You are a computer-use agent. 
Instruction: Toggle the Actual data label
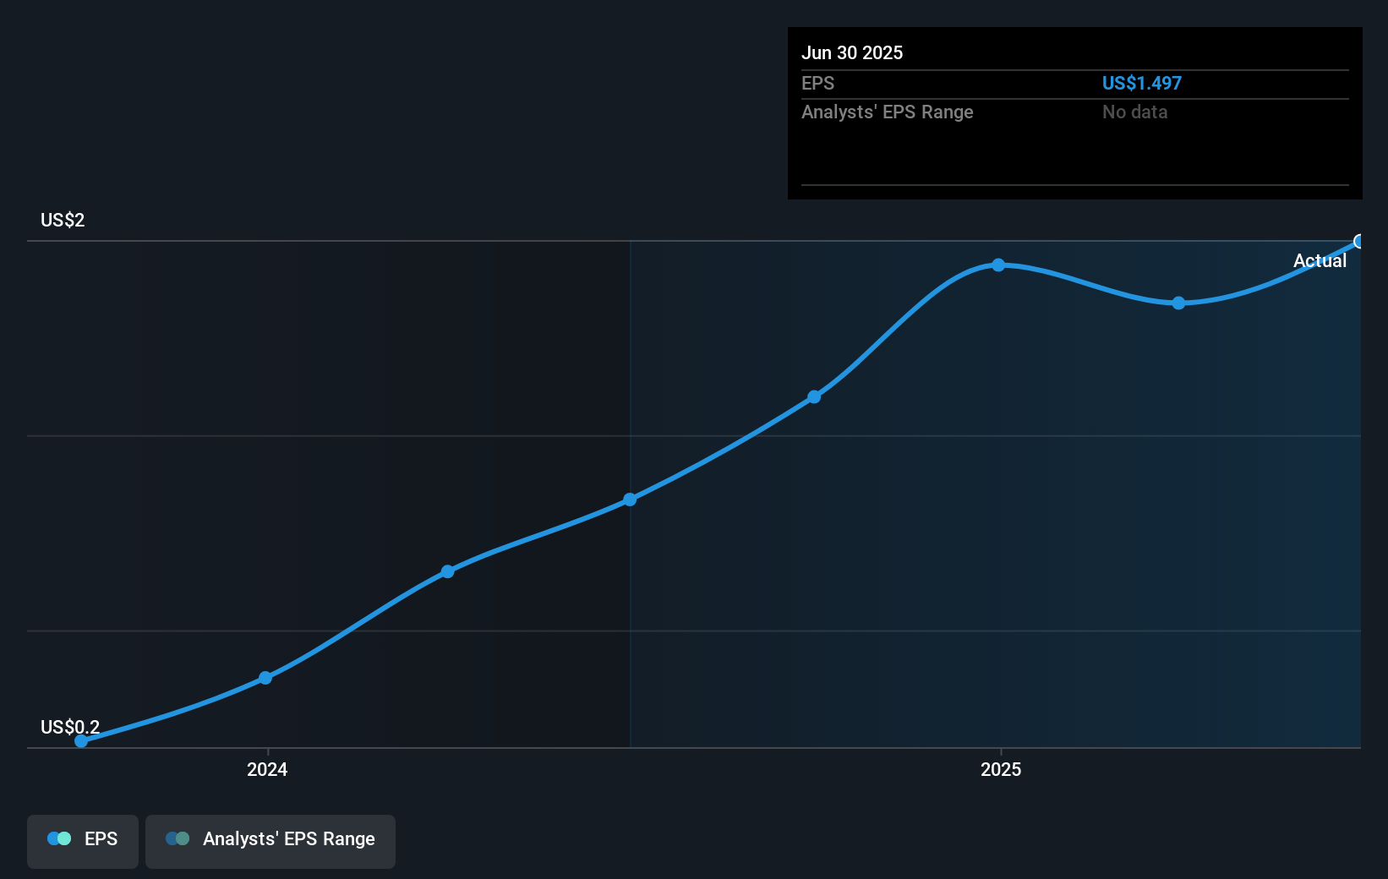[x=1320, y=261]
